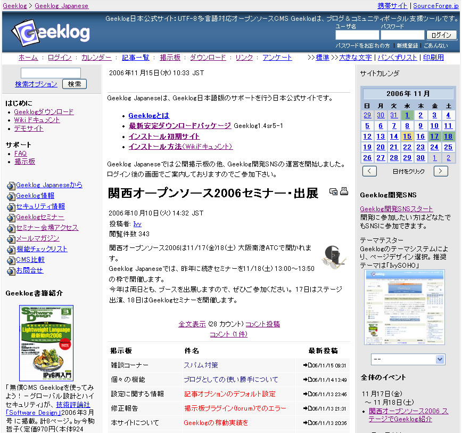
Task: Select day 18 in the site calendar
Action: [448, 137]
